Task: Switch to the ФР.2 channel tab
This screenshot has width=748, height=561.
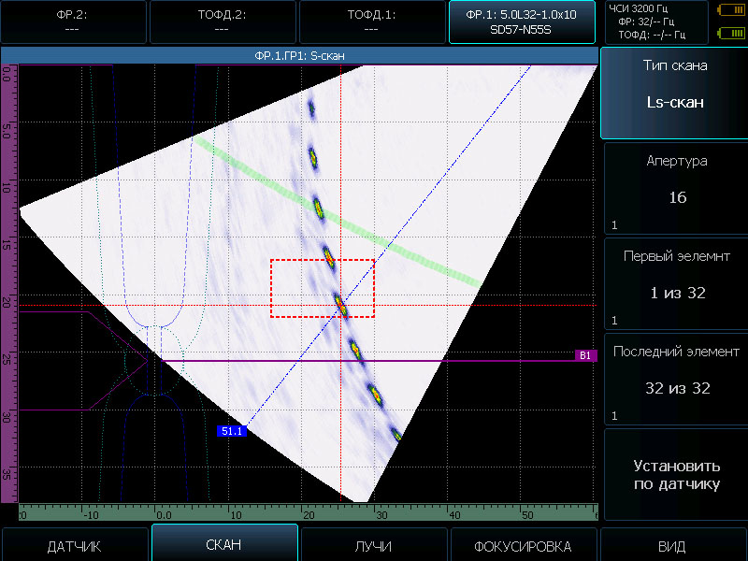Action: pyautogui.click(x=73, y=22)
